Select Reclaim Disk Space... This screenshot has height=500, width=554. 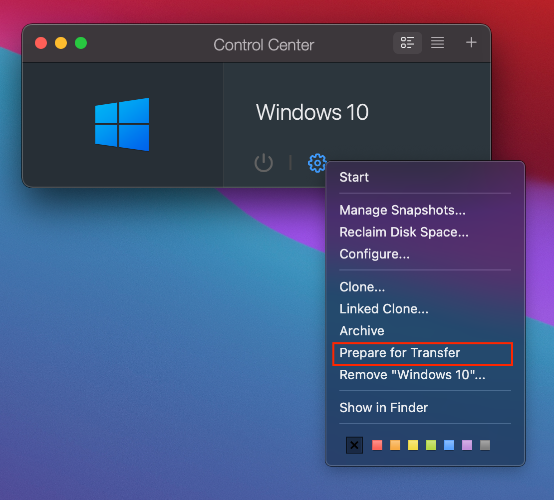point(404,232)
